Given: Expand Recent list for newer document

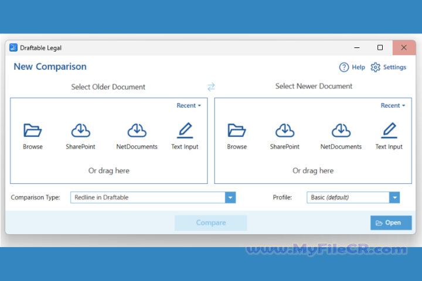Looking at the screenshot, I should click(393, 105).
